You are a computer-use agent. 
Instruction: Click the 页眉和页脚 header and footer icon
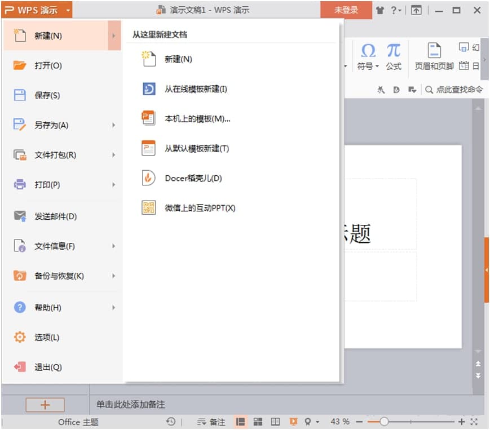click(x=434, y=56)
